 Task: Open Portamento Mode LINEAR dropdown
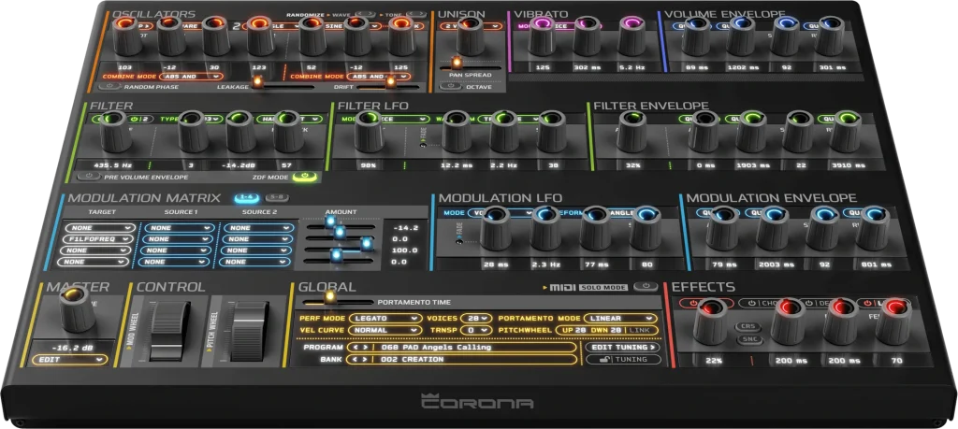(620, 318)
